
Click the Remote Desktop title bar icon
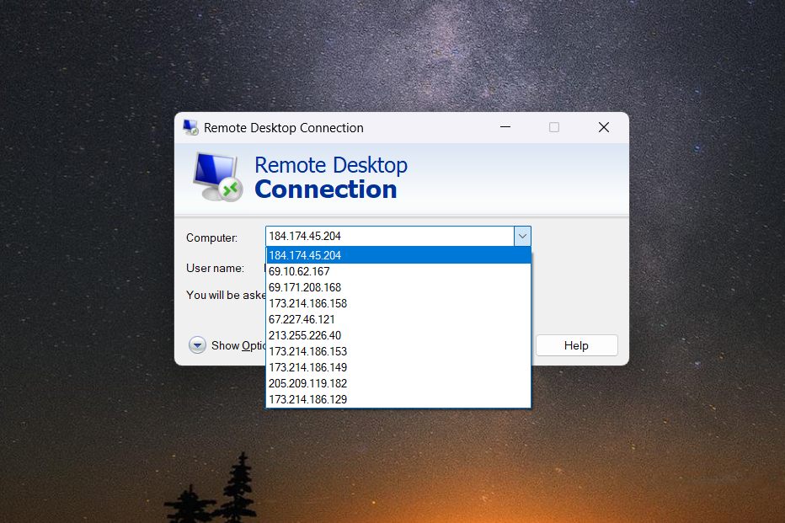[191, 128]
